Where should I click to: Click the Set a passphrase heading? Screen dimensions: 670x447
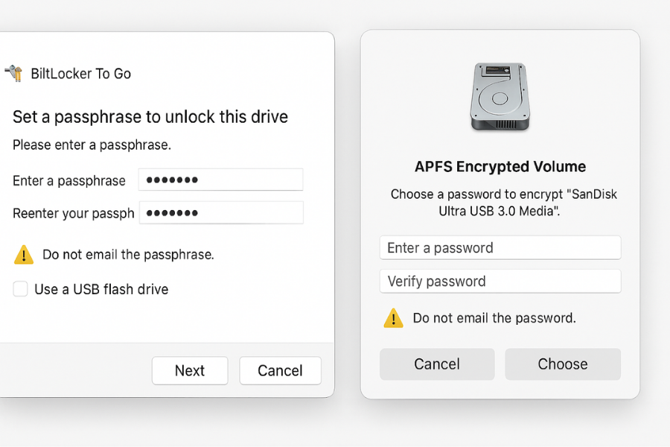click(x=149, y=116)
